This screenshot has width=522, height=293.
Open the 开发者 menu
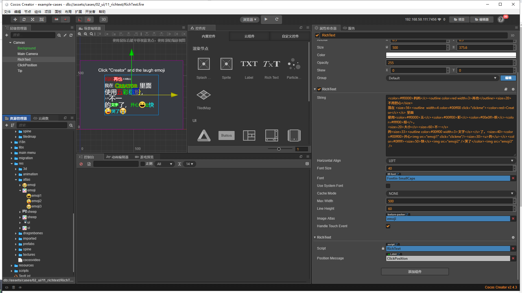pos(90,12)
